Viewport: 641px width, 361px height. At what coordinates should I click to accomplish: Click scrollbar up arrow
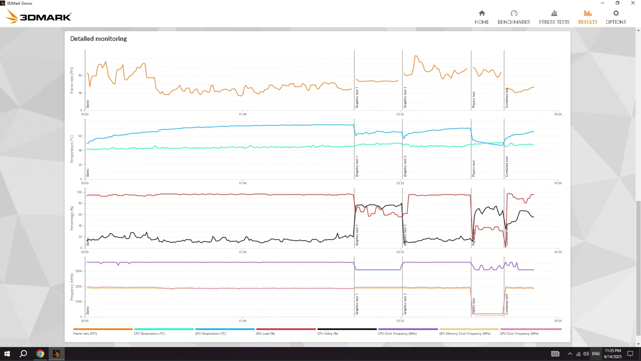[638, 30]
